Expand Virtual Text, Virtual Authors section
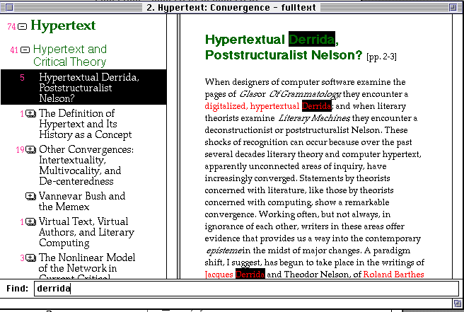This screenshot has width=464, height=312. pyautogui.click(x=31, y=221)
